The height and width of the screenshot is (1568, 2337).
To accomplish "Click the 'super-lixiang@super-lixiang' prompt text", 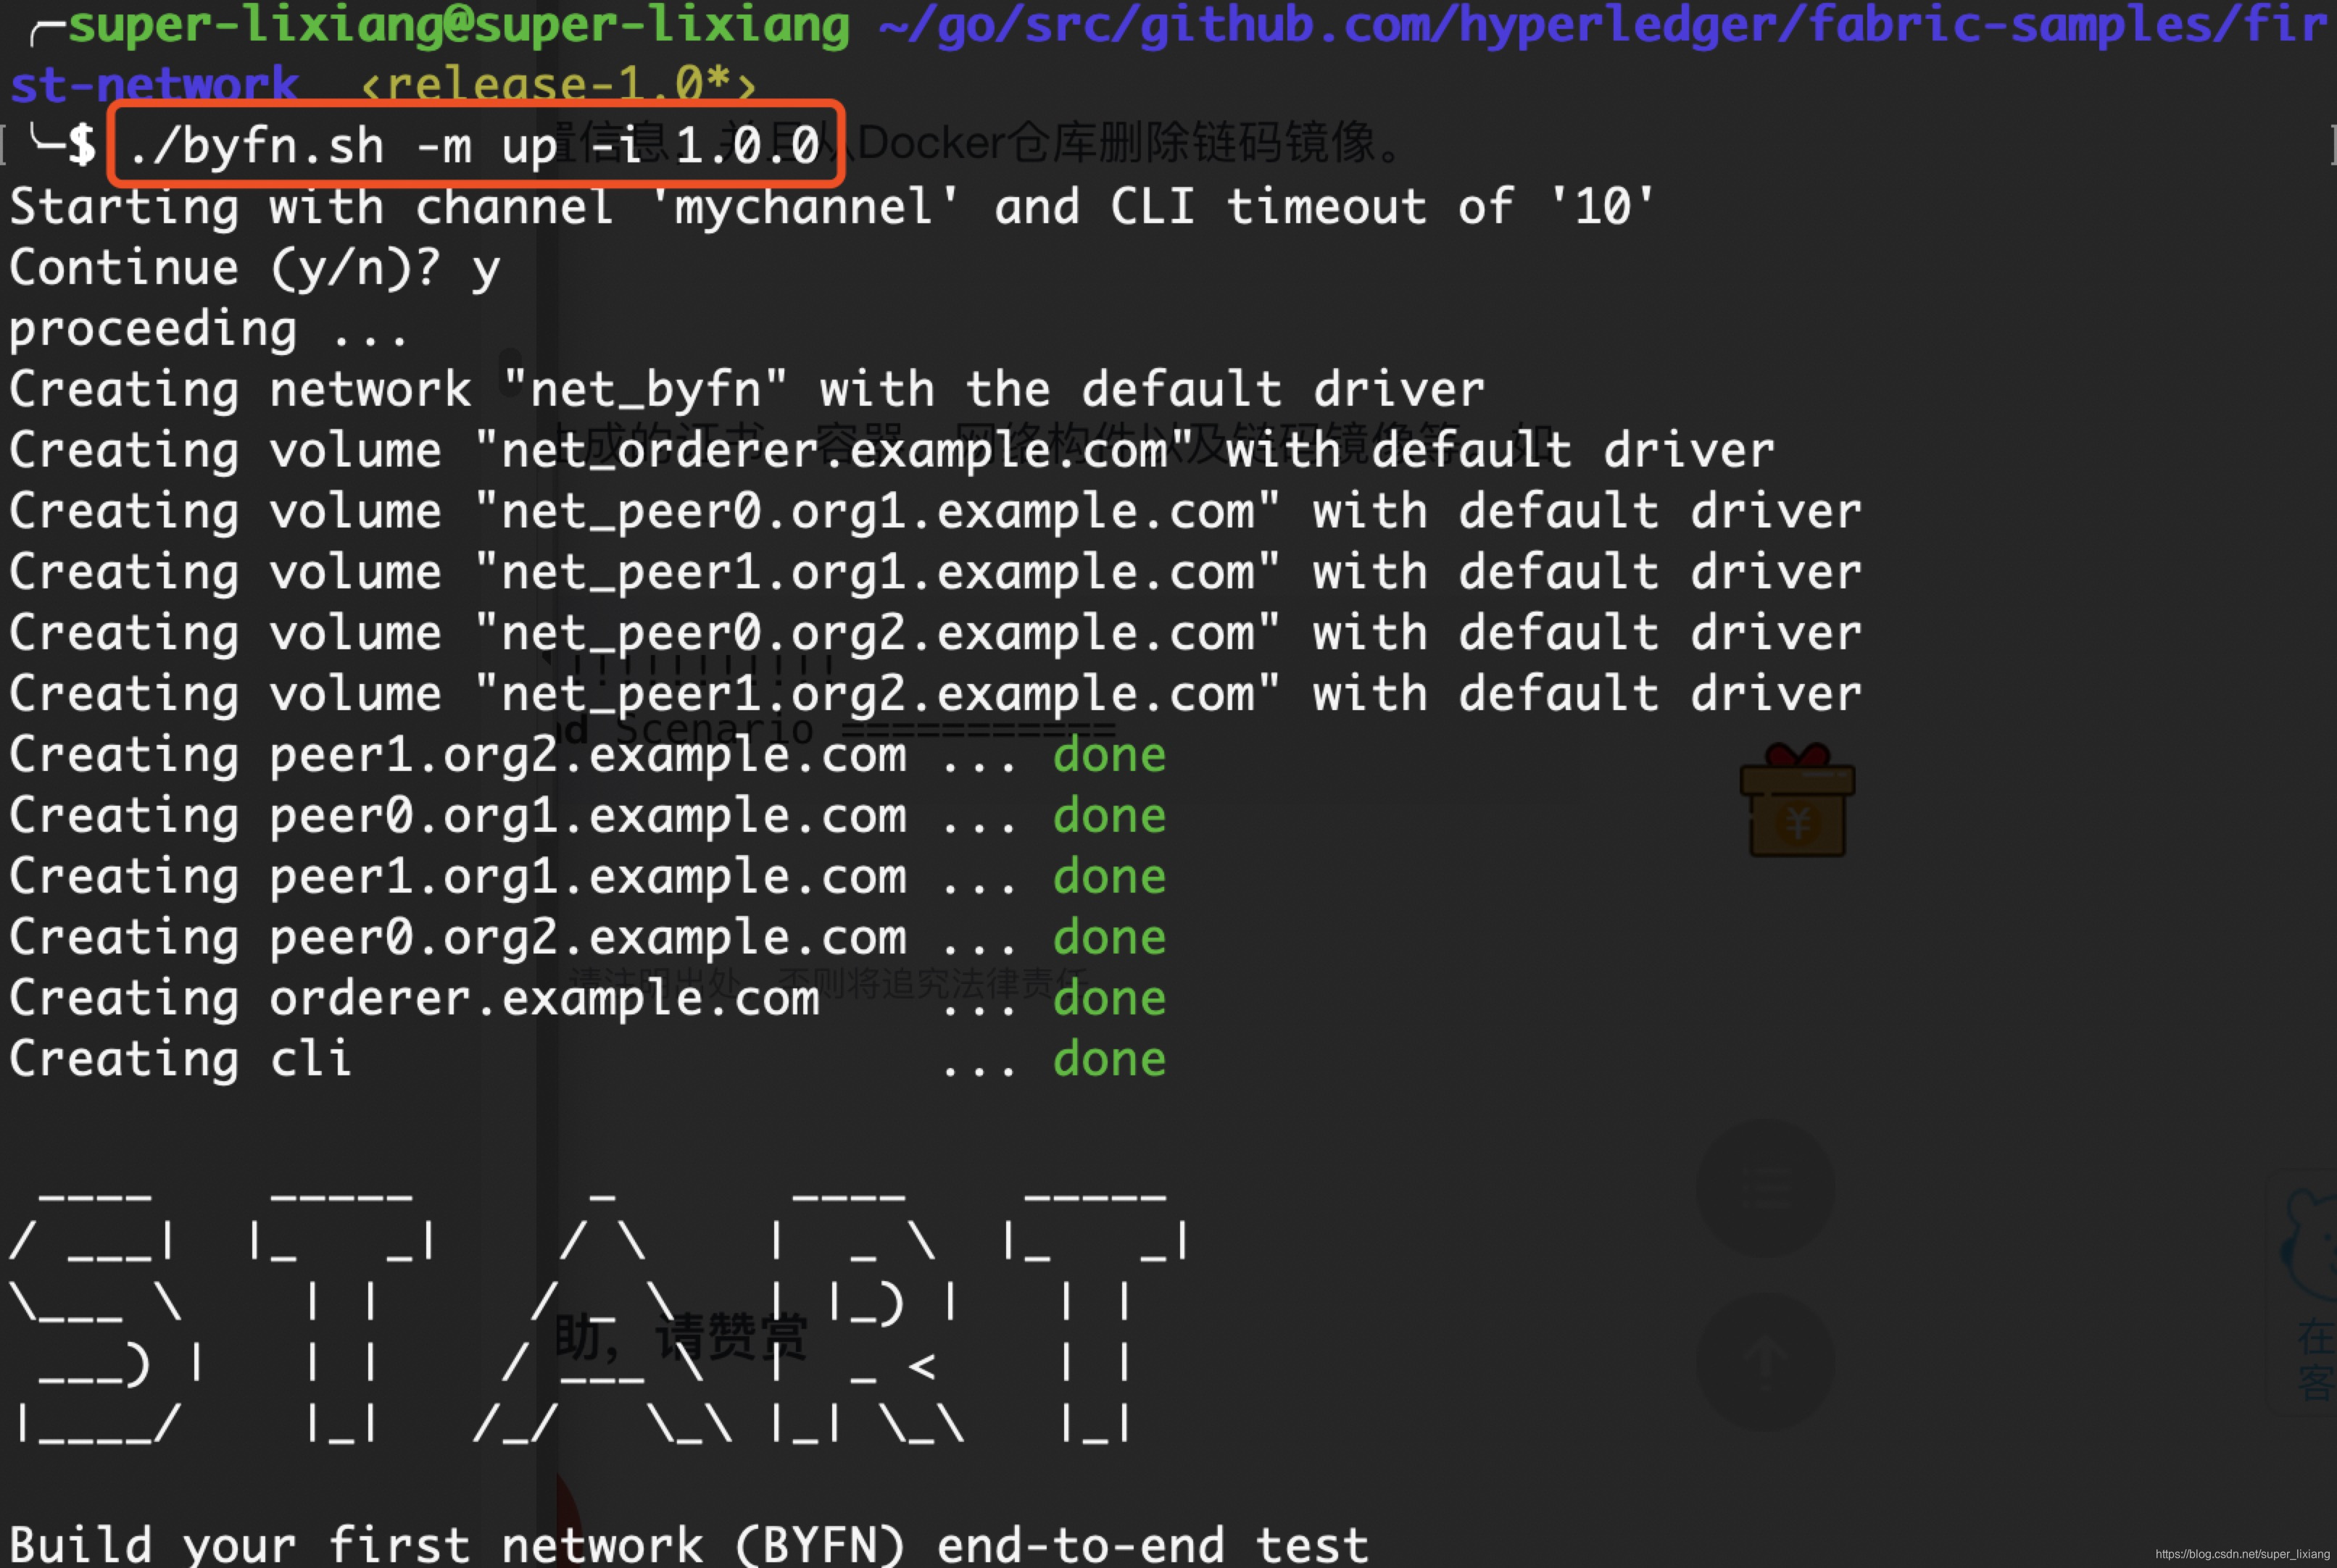I will coord(459,25).
